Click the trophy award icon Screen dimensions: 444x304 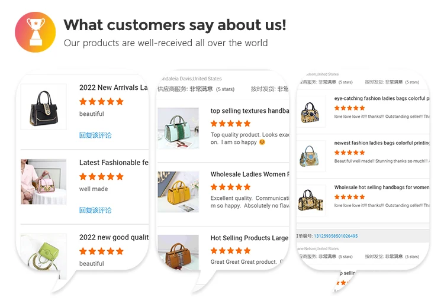coord(35,33)
